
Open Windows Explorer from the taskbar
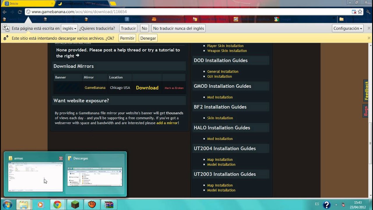(x=23, y=204)
